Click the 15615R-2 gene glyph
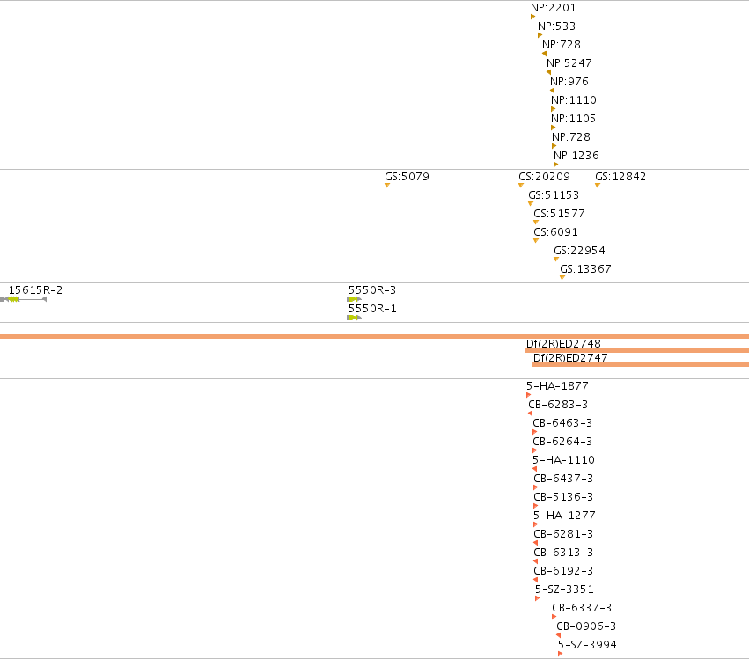The width and height of the screenshot is (749, 659). (23, 299)
